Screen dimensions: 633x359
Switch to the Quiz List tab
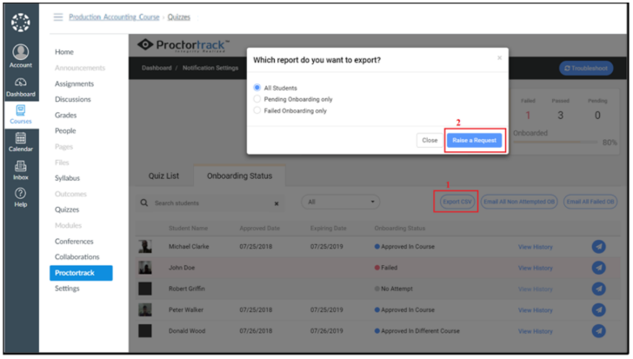click(163, 176)
